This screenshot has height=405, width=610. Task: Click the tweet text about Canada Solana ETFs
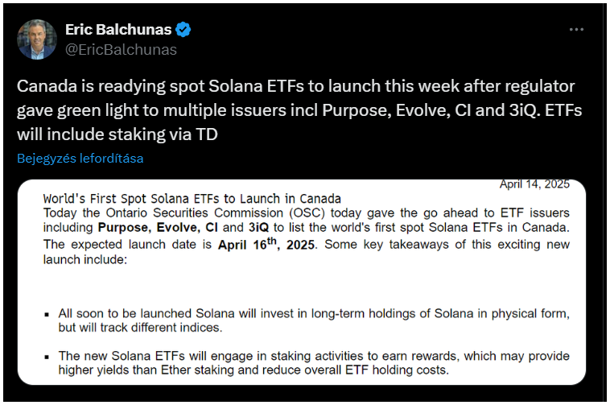tap(299, 110)
